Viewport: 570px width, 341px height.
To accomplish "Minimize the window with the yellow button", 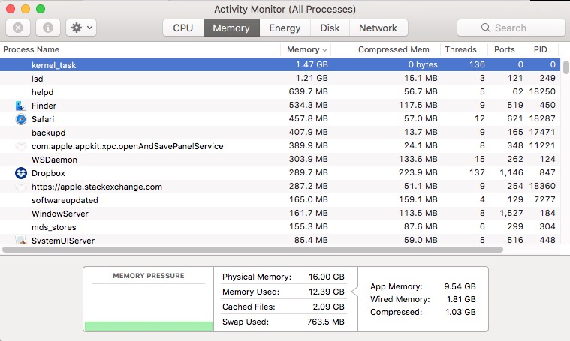I will [26, 9].
